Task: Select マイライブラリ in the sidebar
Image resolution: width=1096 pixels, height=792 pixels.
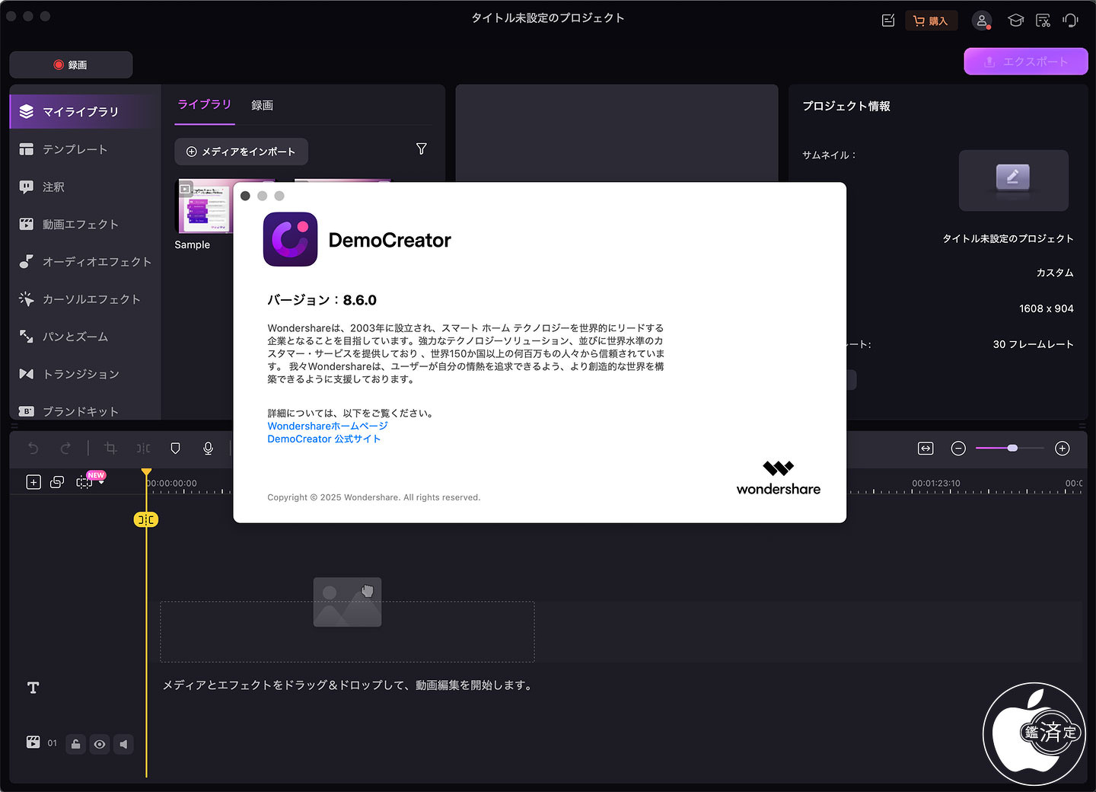Action: point(85,111)
